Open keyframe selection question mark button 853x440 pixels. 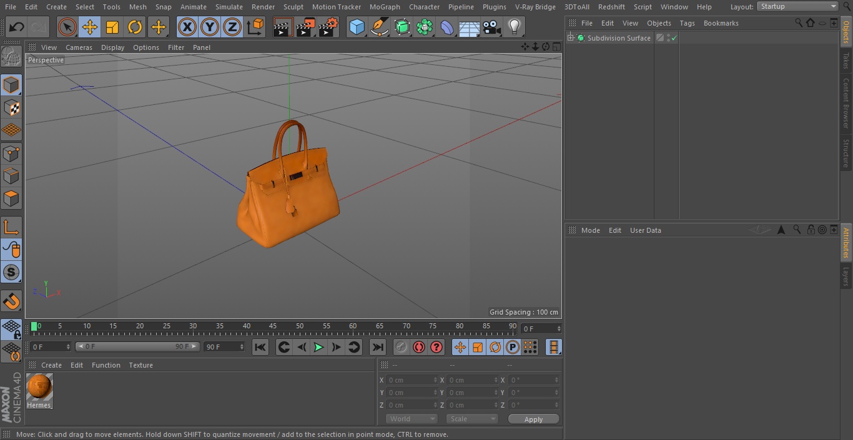pos(436,347)
